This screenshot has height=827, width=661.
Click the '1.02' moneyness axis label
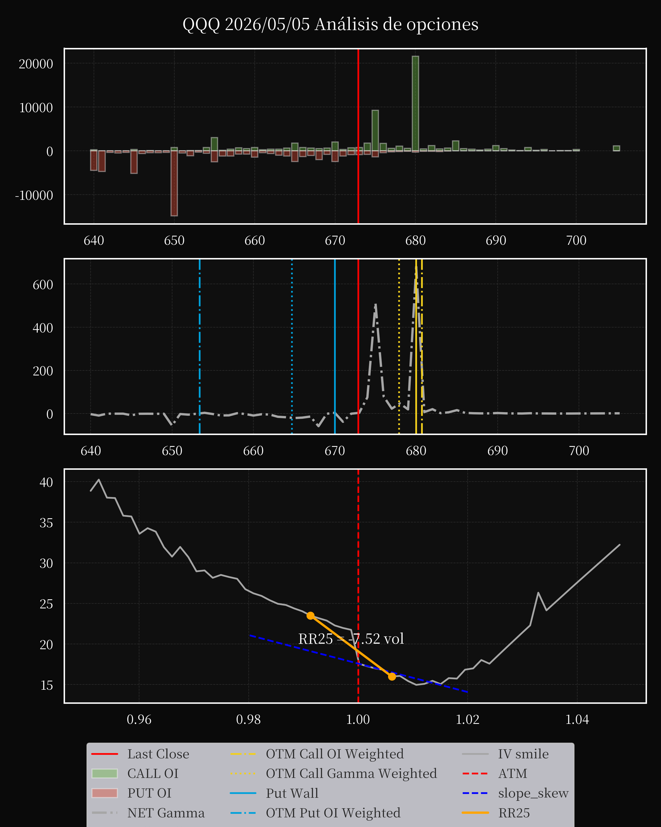coord(467,719)
